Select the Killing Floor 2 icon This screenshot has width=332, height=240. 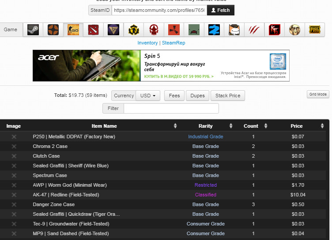pos(275,30)
